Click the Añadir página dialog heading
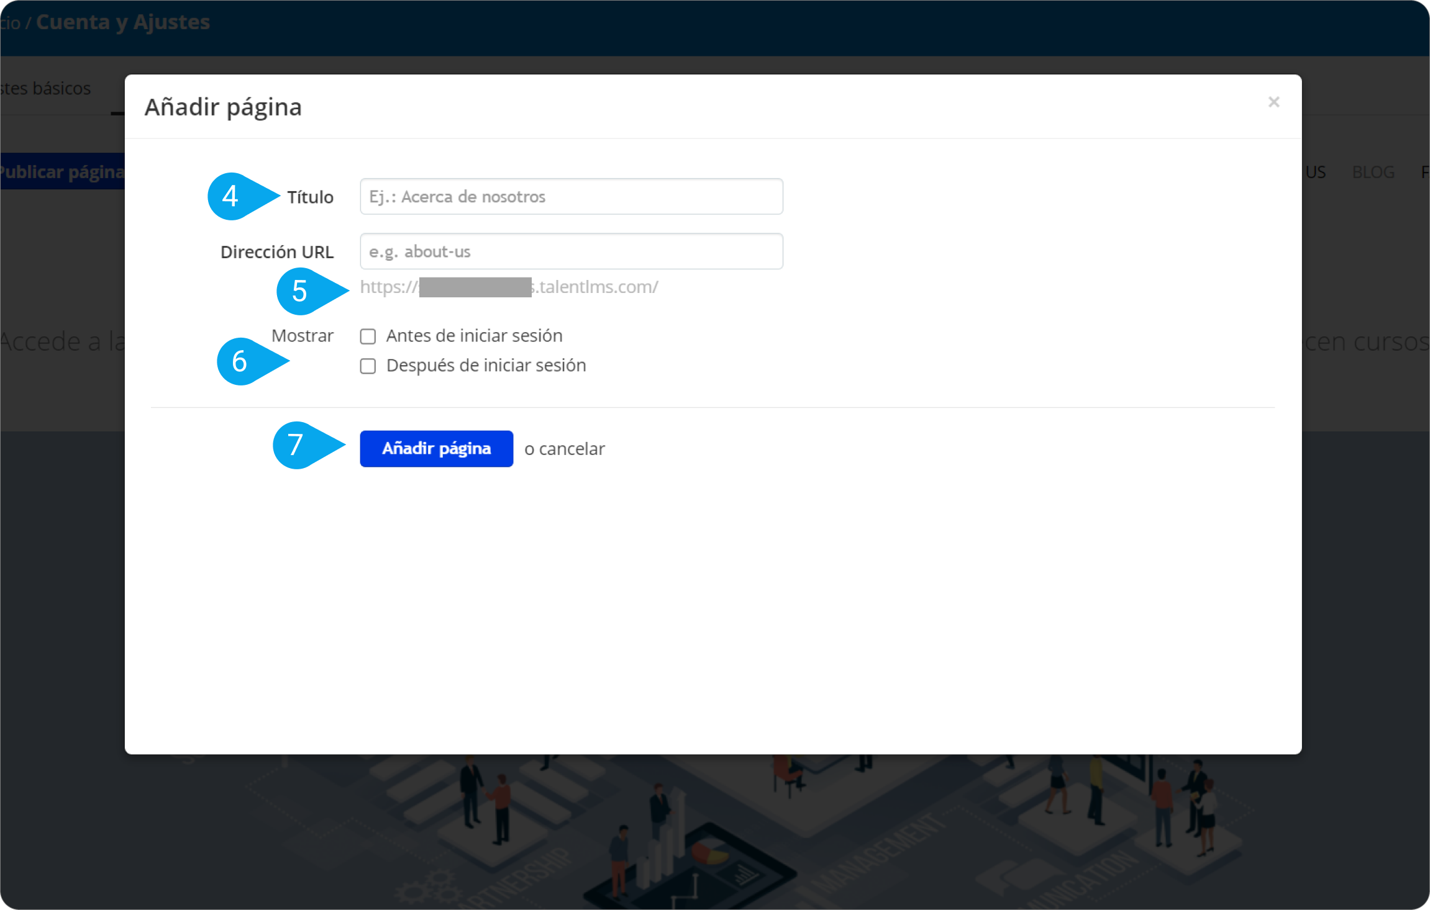This screenshot has height=910, width=1430. [x=223, y=107]
